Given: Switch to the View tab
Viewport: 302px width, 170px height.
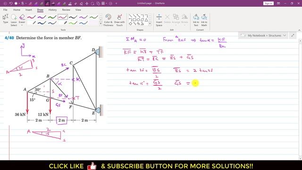Looking at the screenshot, I should 78,9.
